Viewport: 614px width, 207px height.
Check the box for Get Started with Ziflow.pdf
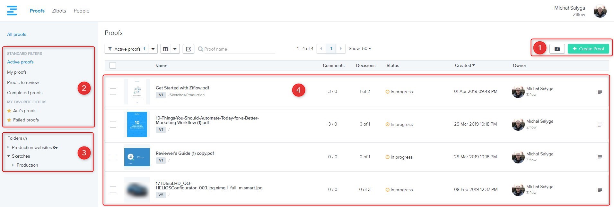click(x=113, y=92)
